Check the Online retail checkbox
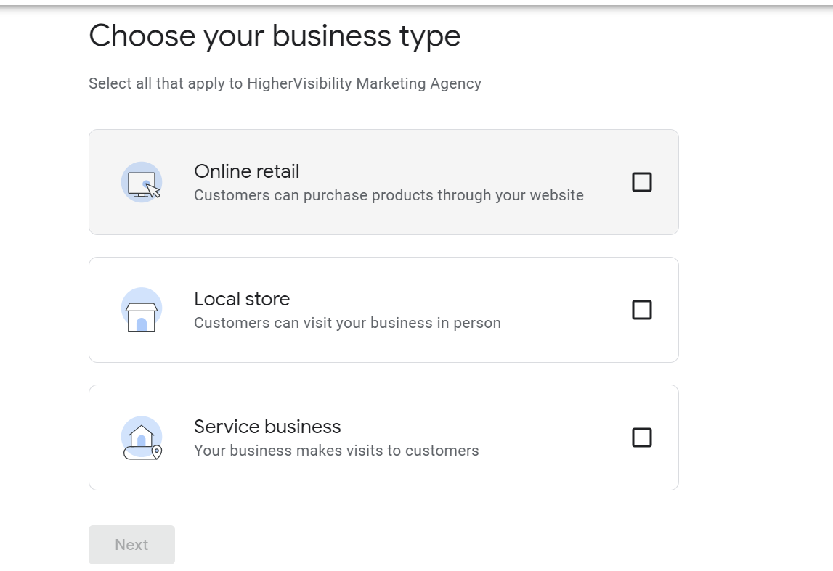 pos(641,182)
